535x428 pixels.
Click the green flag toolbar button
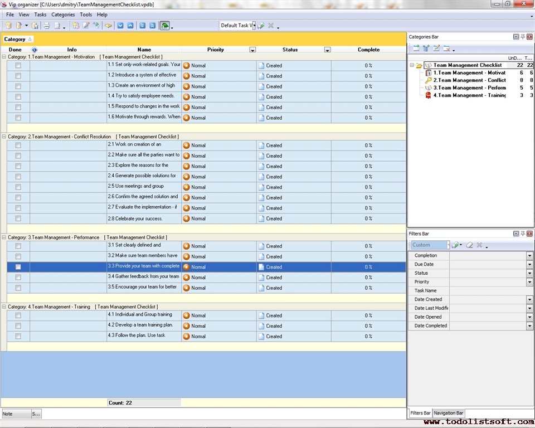coord(164,26)
